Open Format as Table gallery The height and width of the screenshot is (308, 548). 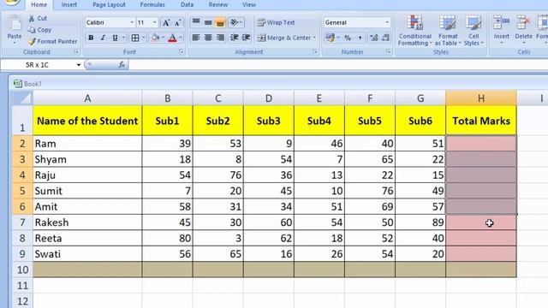448,31
